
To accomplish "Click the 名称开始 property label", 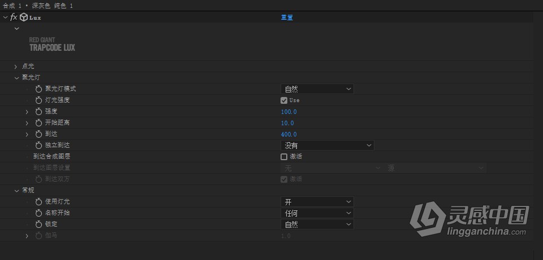I will [58, 213].
